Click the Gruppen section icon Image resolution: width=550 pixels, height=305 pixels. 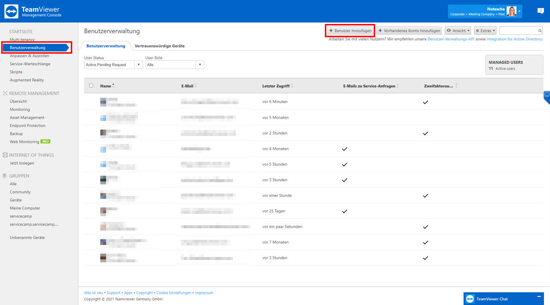click(5, 176)
